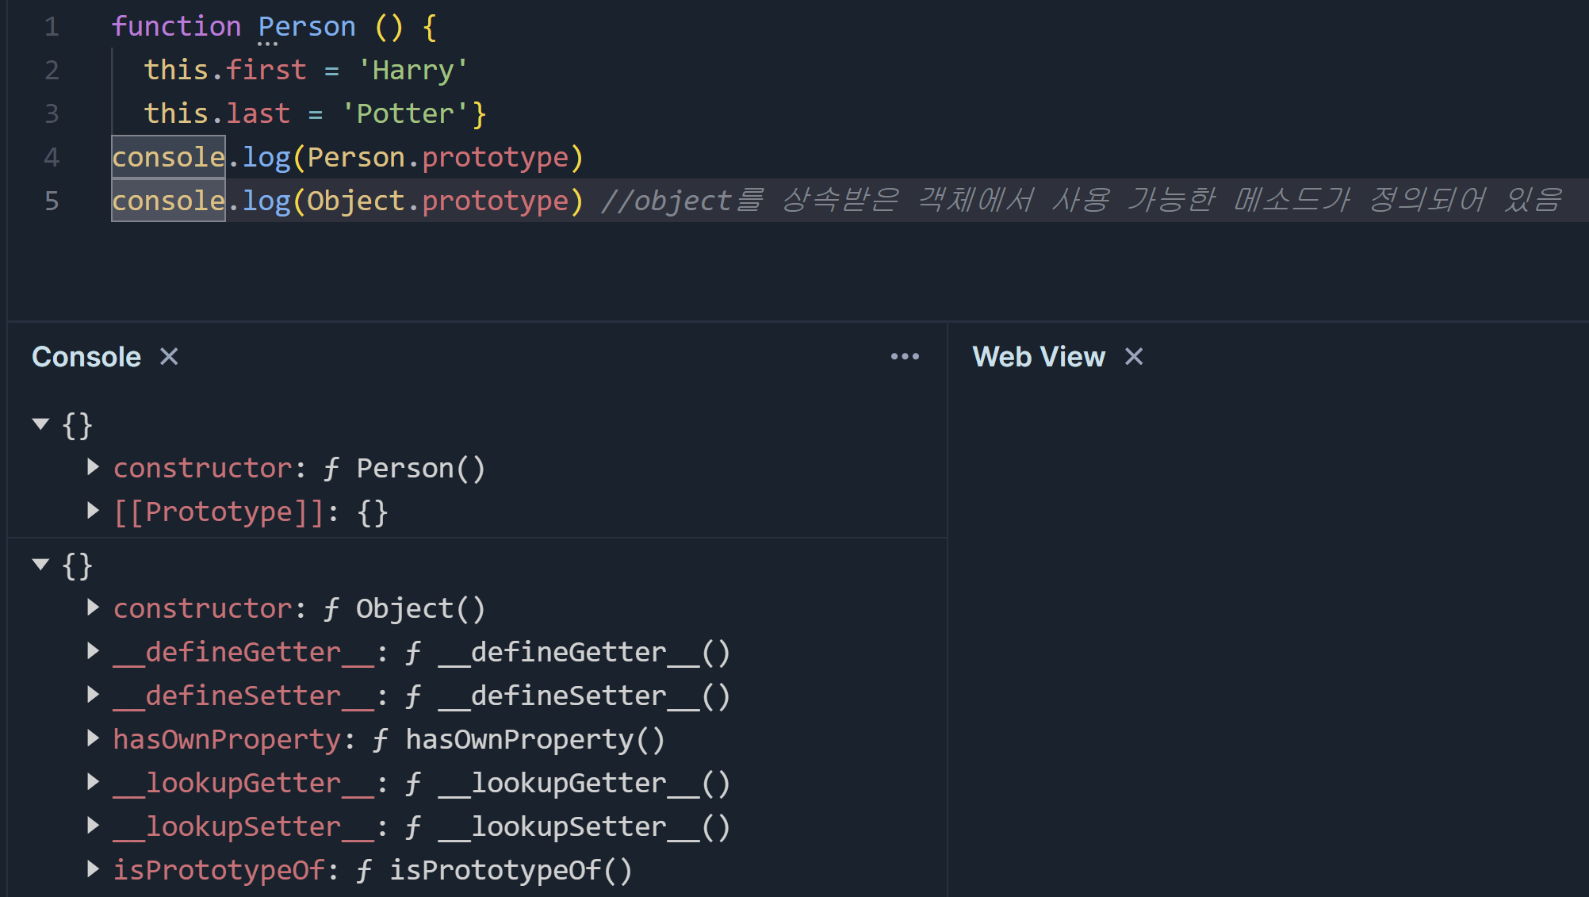Click the 'Harry' string on line 2
This screenshot has width=1589, height=897.
pyautogui.click(x=412, y=71)
